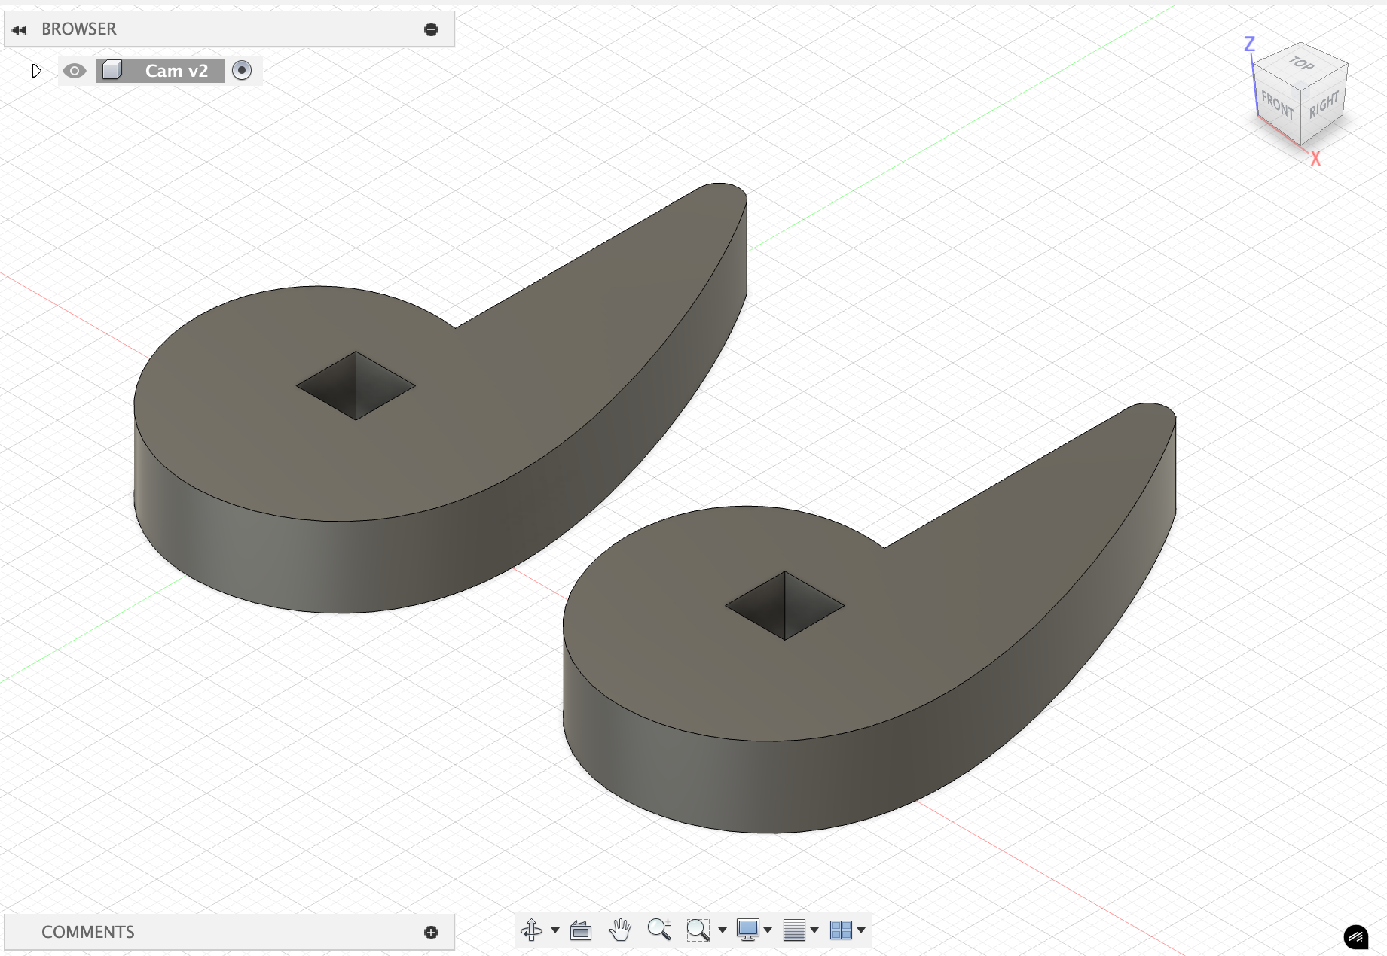Hide the Browser panel using double-arrow icon

point(20,29)
